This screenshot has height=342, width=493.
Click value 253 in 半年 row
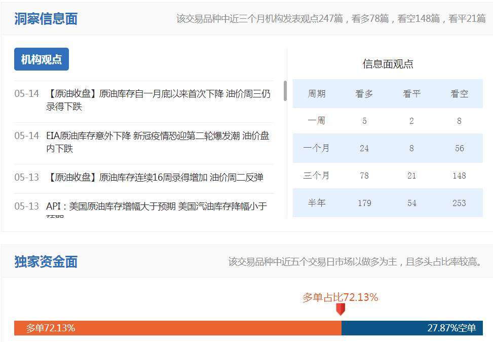coord(460,203)
